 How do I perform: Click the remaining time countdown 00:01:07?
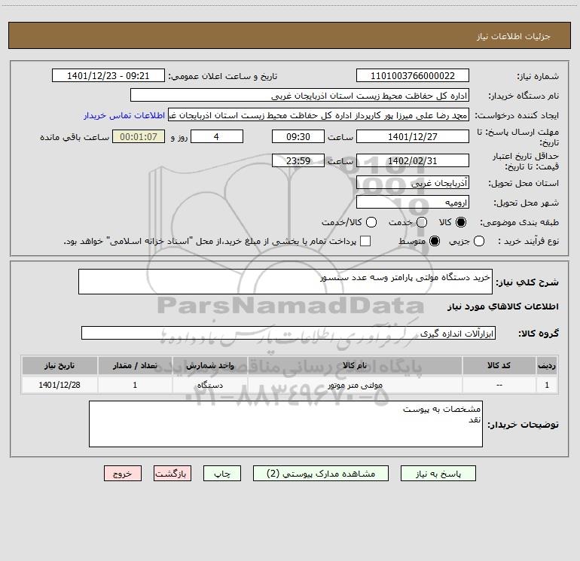click(x=139, y=136)
